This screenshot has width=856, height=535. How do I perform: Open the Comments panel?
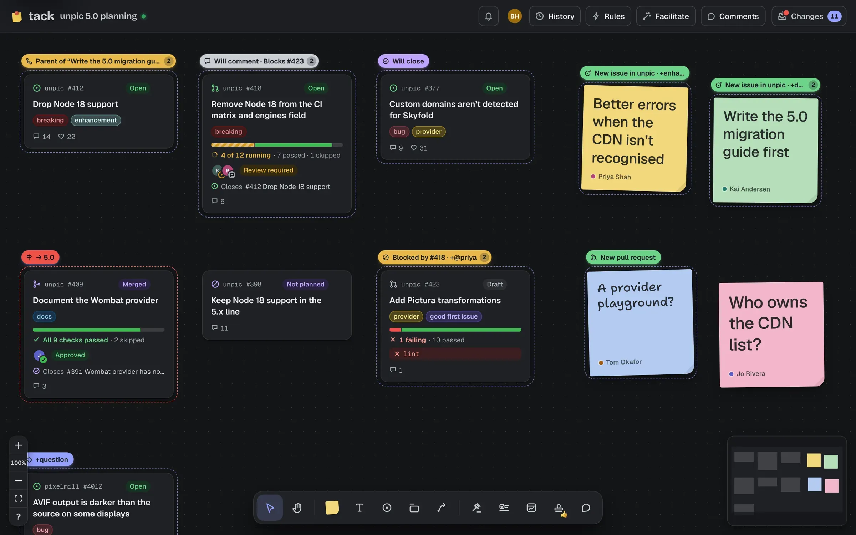(733, 16)
